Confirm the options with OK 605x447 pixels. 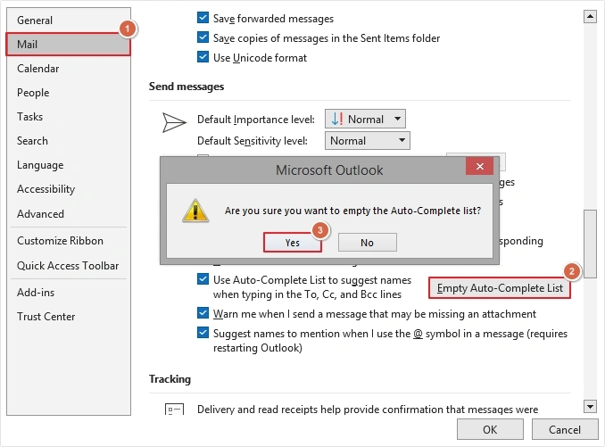490,430
